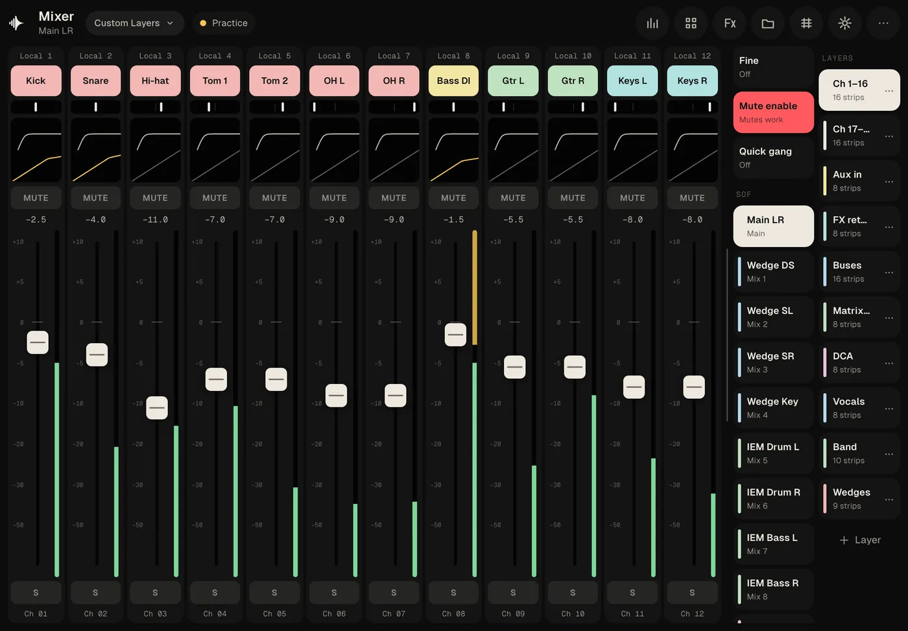Open options for FX returns layer
Screen dimensions: 908x631
(x=889, y=227)
